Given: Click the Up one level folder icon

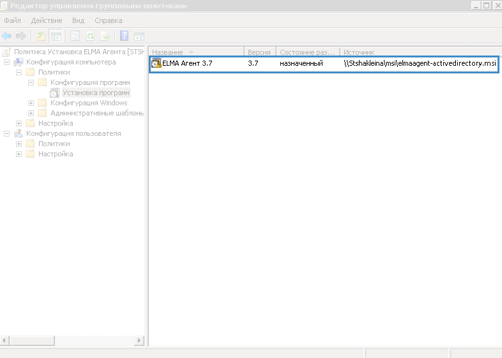Looking at the screenshot, I should (x=41, y=36).
